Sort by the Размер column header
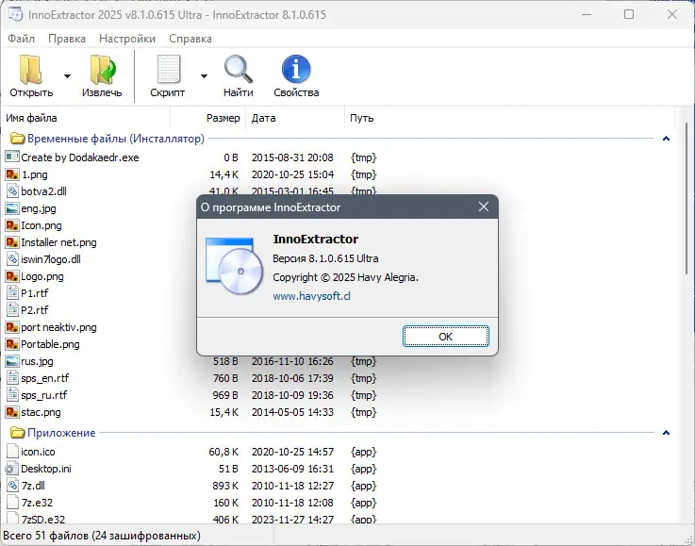This screenshot has width=695, height=546. coord(207,118)
